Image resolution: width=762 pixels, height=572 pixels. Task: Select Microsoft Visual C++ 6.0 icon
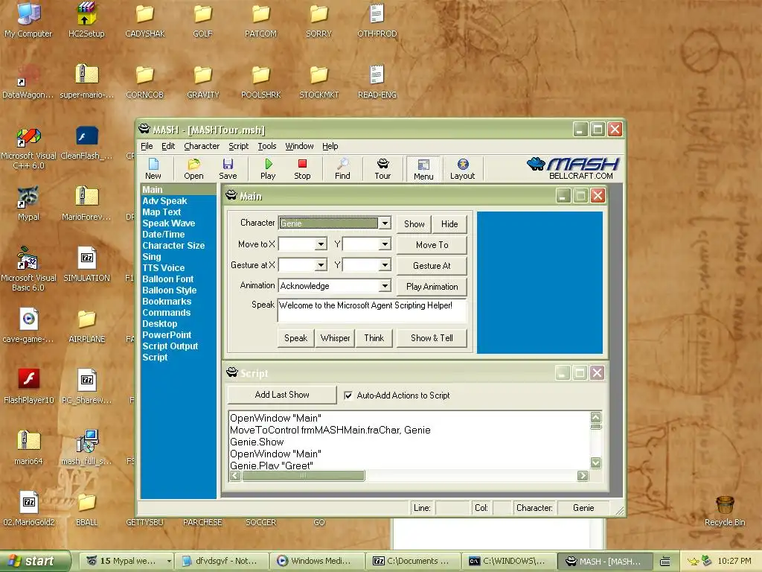pos(28,148)
